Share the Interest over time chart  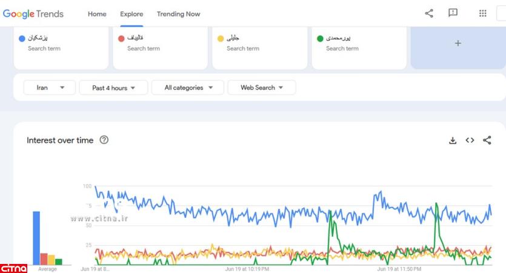click(x=487, y=140)
